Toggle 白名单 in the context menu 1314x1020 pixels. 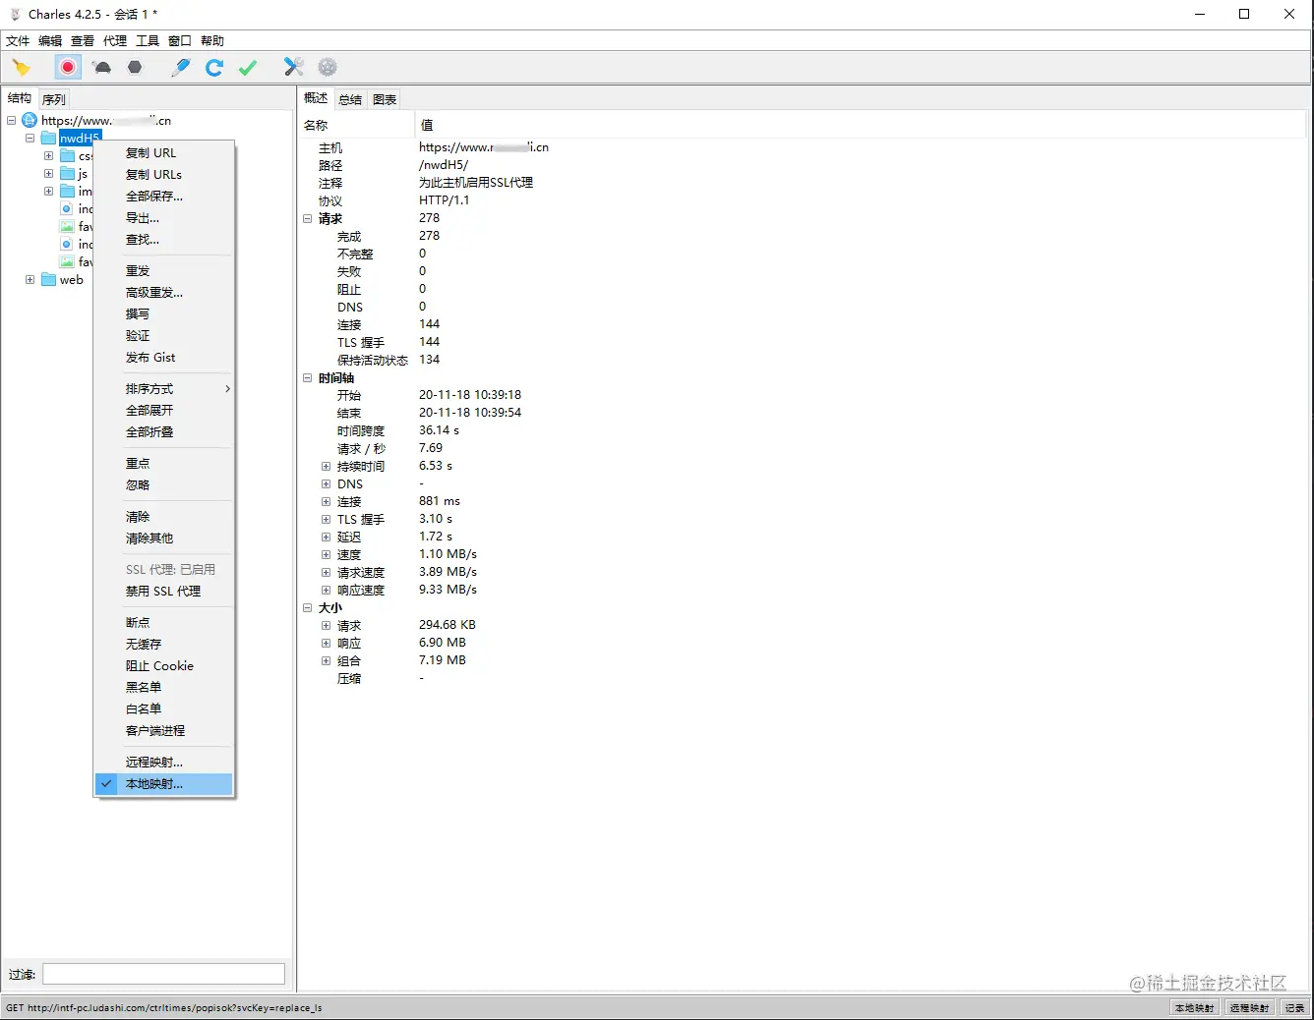(x=164, y=709)
